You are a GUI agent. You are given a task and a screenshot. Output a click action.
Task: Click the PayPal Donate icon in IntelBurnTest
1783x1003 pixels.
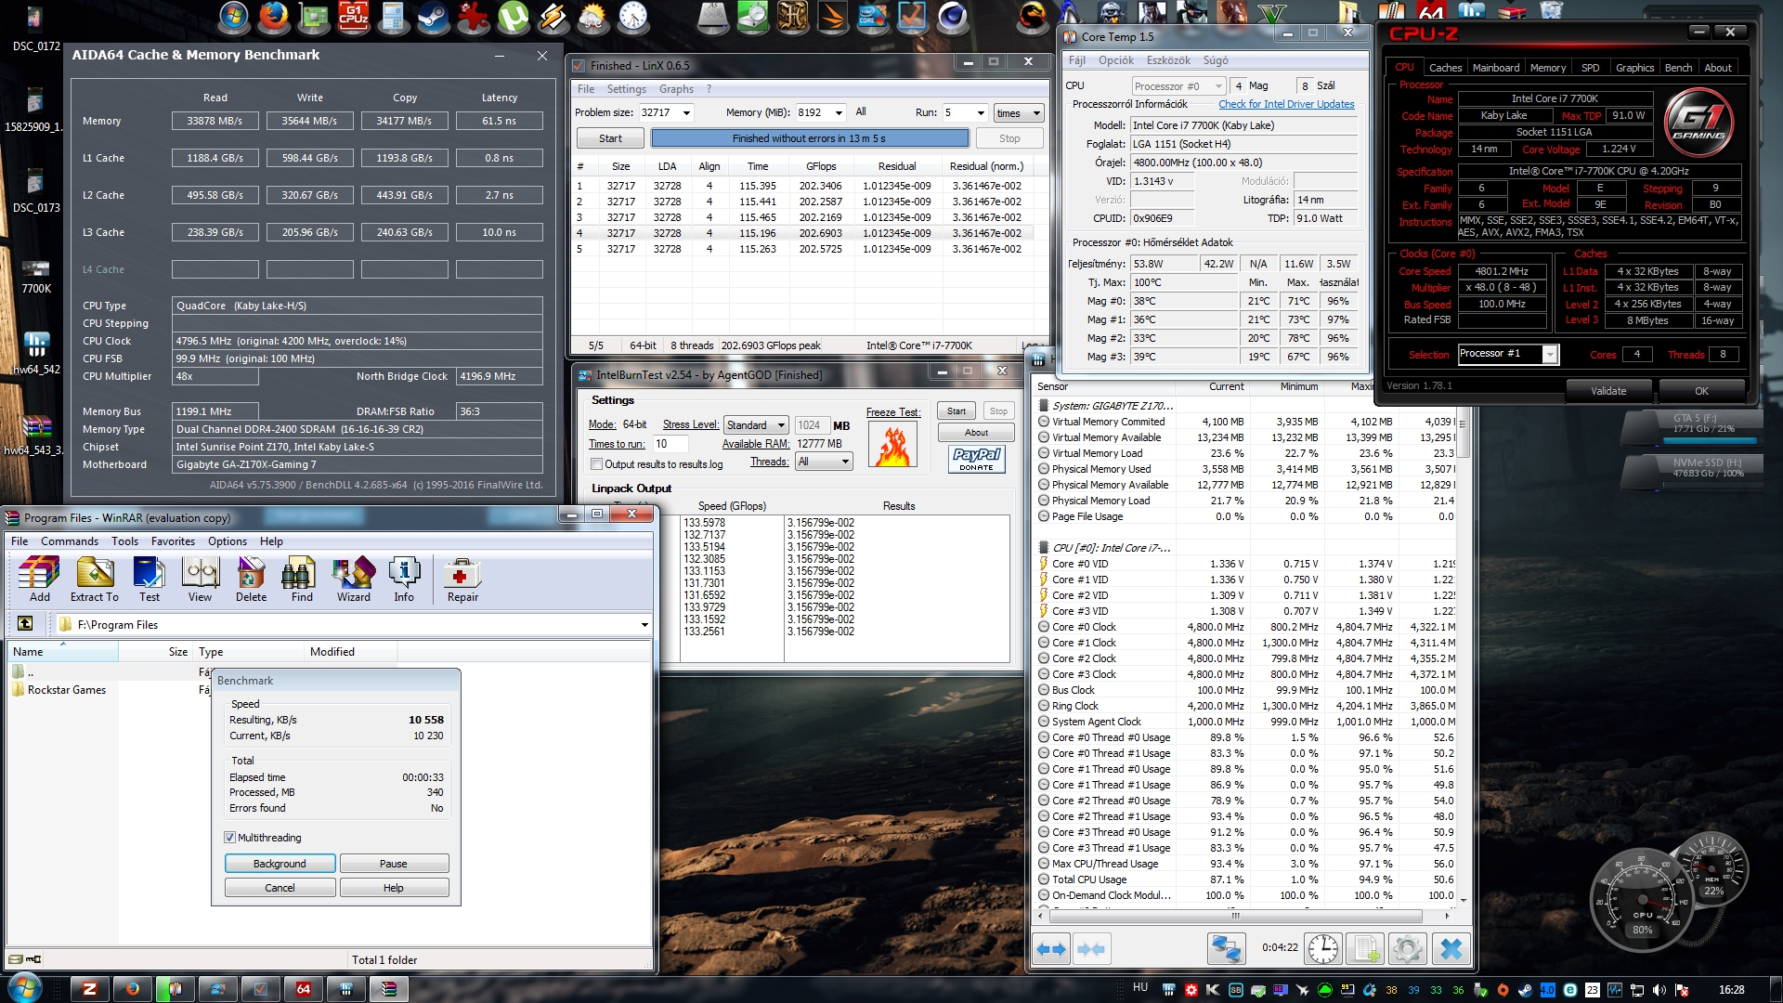[x=976, y=460]
